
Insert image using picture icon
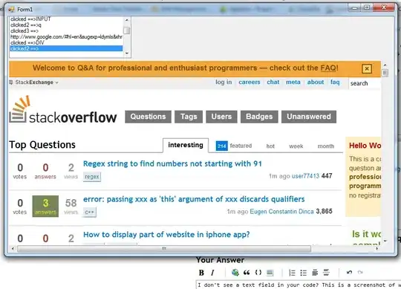270,273
